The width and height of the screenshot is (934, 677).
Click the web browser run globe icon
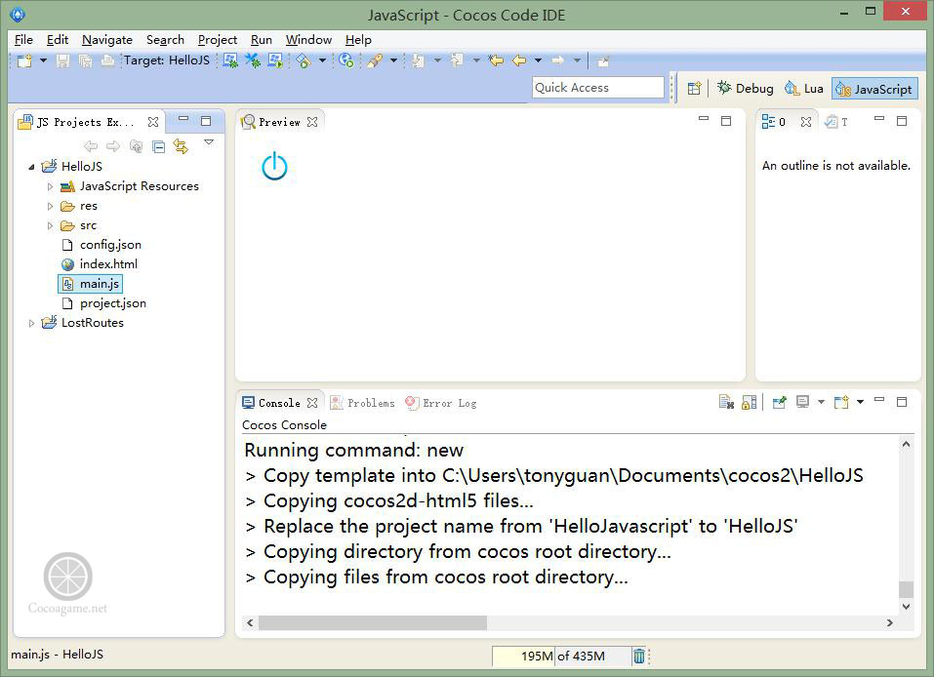coord(346,60)
